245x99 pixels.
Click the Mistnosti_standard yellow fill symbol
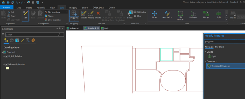coord(8,68)
